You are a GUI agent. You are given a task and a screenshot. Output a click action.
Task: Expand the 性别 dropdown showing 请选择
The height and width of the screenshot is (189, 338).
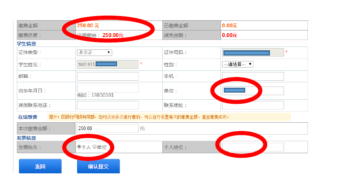[x=237, y=64]
